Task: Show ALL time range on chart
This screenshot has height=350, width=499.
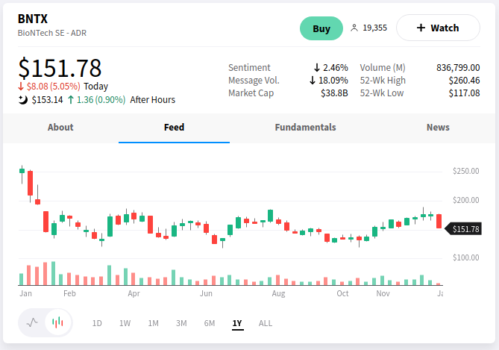Action: pyautogui.click(x=266, y=323)
